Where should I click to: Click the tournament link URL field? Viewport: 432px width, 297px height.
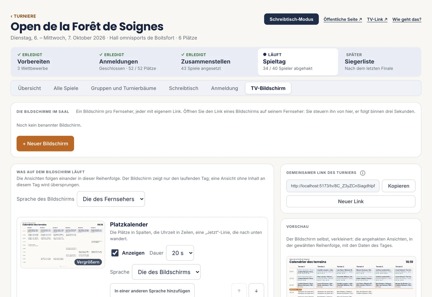(x=333, y=186)
